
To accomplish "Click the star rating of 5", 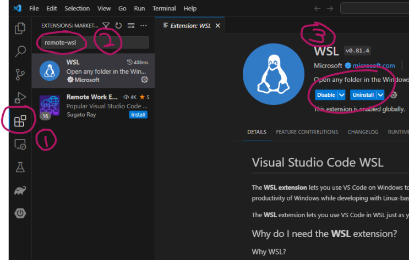I will click(x=145, y=97).
